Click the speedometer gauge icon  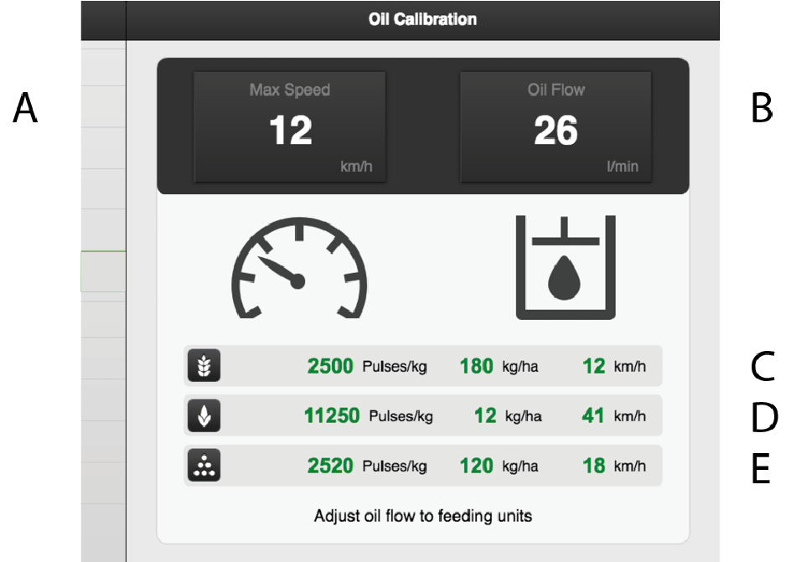299,268
